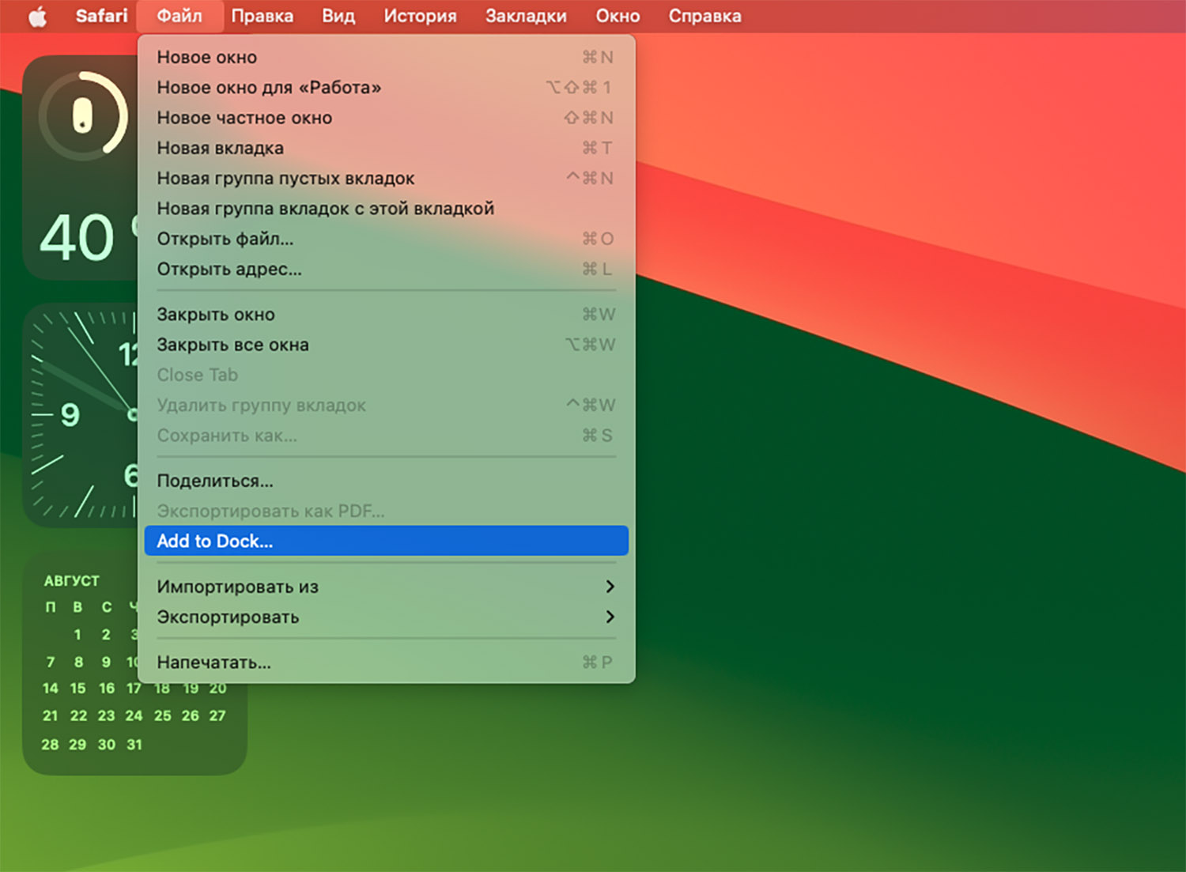
Task: Select Поделиться… menu entry
Action: pos(215,481)
